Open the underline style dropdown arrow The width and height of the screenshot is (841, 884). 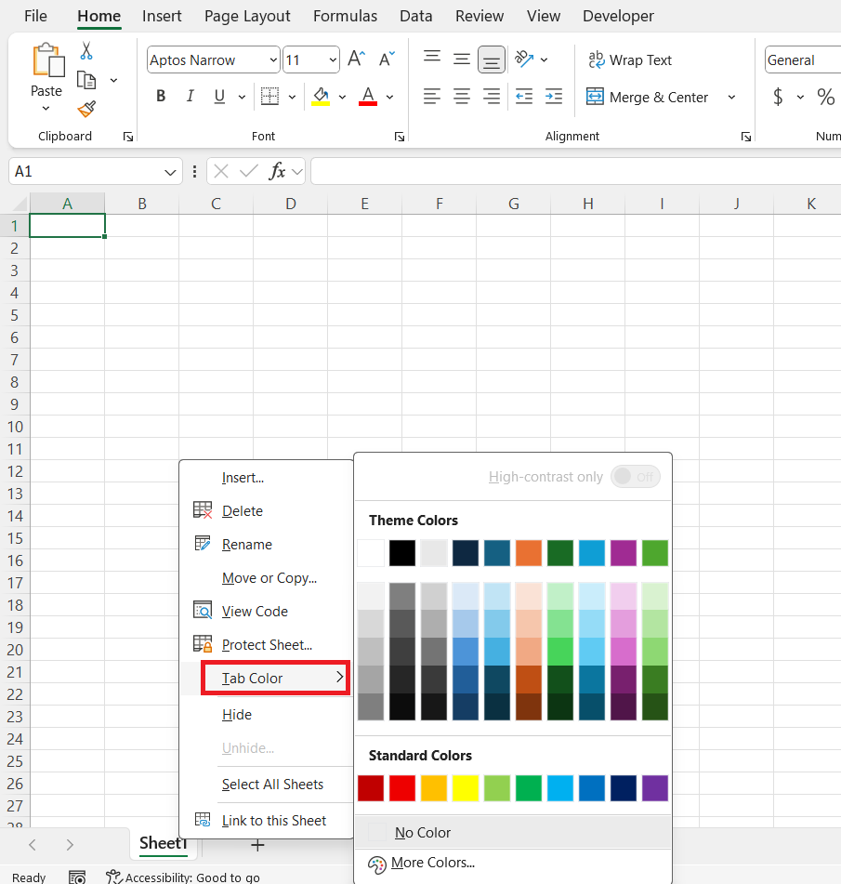point(242,97)
